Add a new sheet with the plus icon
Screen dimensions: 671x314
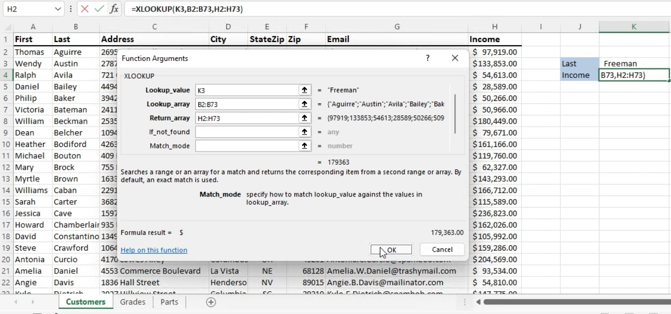pyautogui.click(x=211, y=302)
